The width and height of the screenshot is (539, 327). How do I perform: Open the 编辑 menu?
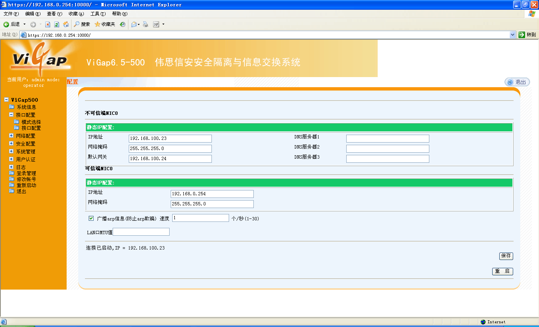(x=33, y=14)
